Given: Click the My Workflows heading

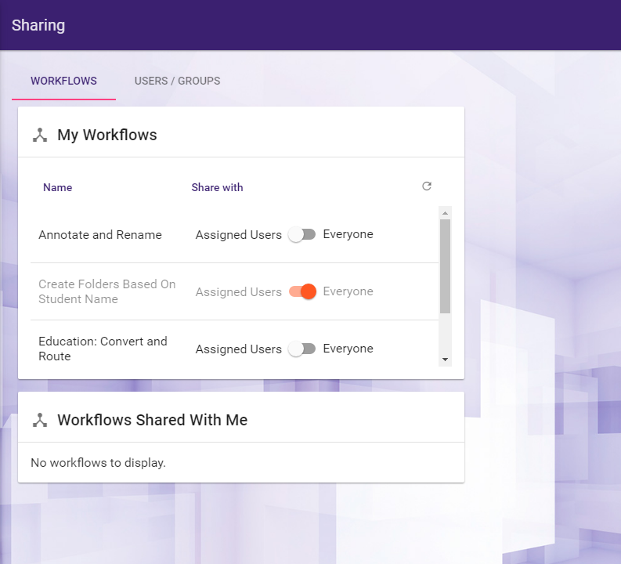Looking at the screenshot, I should pyautogui.click(x=107, y=135).
